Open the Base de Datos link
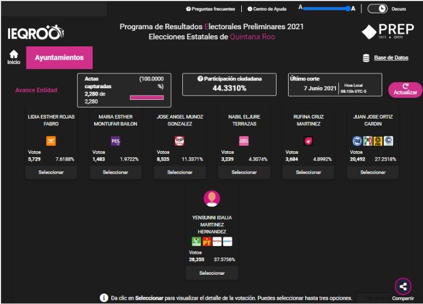 pyautogui.click(x=391, y=58)
